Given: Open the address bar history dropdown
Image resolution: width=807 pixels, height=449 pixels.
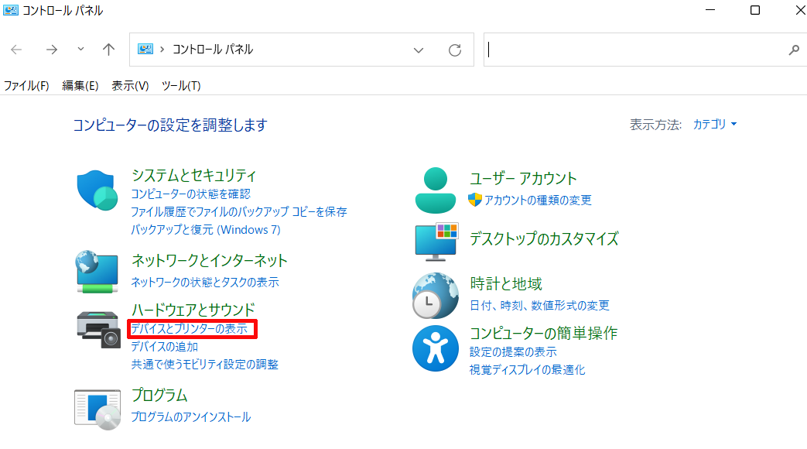Looking at the screenshot, I should 418,50.
